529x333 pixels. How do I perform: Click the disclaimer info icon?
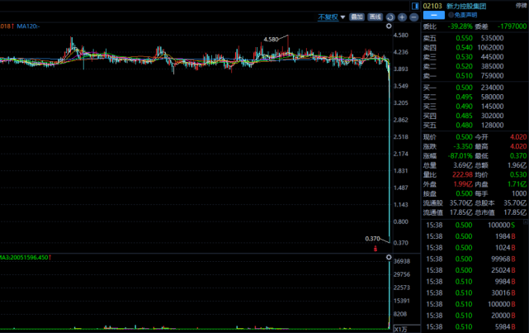[451, 15]
